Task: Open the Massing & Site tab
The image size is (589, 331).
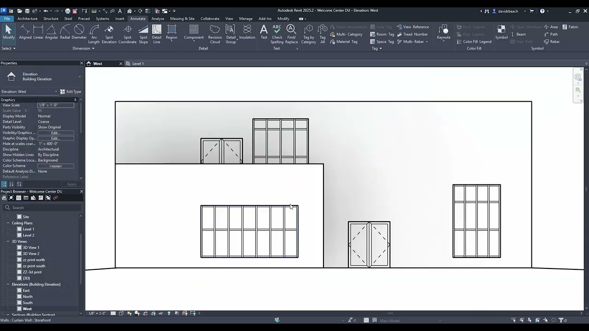Action: pos(182,19)
